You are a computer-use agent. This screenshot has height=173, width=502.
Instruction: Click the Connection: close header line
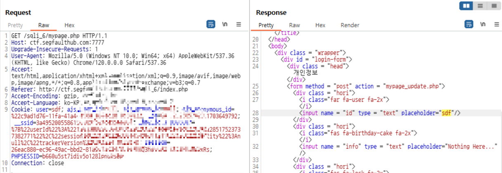[38, 163]
